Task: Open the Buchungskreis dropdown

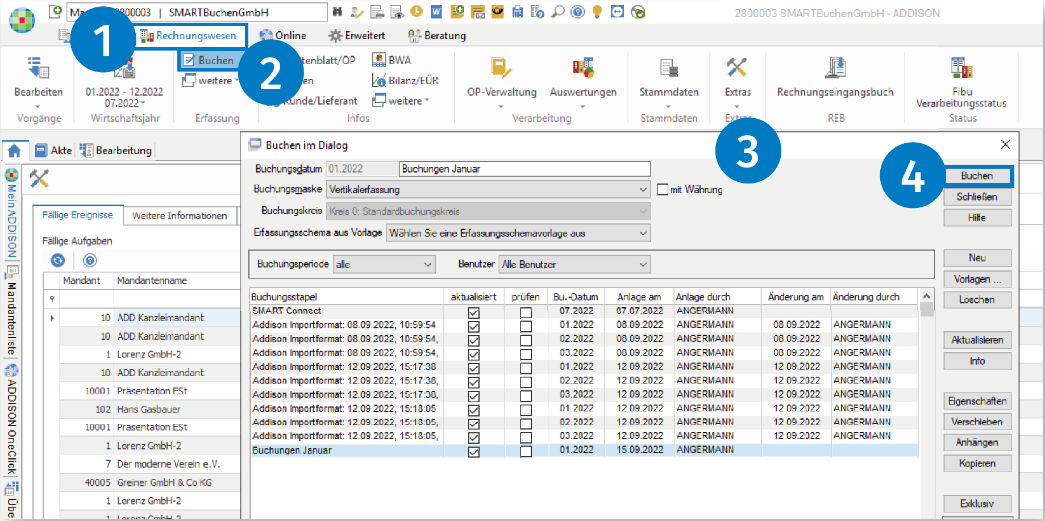Action: 488,211
